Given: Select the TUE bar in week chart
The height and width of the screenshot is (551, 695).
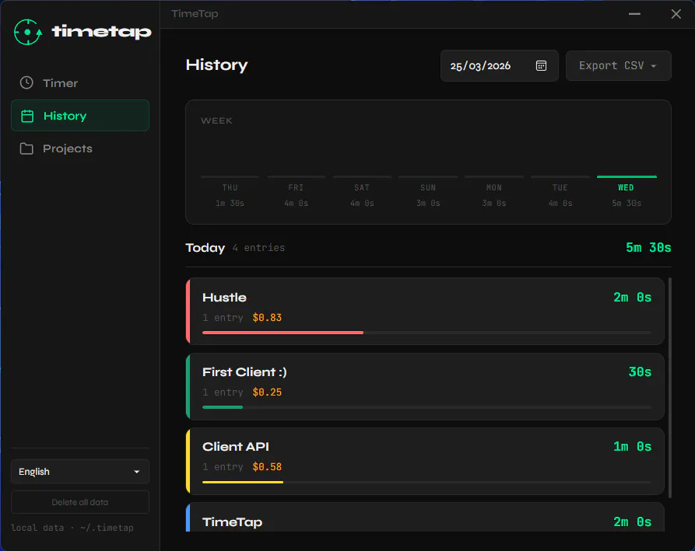Looking at the screenshot, I should point(560,176).
